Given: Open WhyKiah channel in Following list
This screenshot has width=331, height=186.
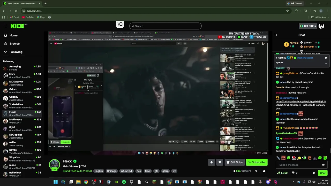Looking at the screenshot, I should coord(22,159).
